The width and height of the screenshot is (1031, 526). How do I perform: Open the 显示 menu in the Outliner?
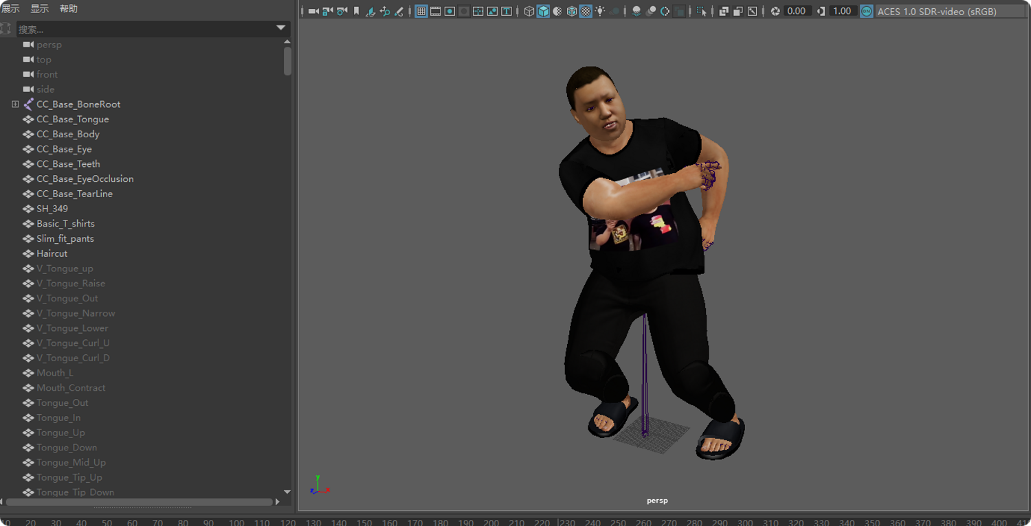(x=40, y=8)
